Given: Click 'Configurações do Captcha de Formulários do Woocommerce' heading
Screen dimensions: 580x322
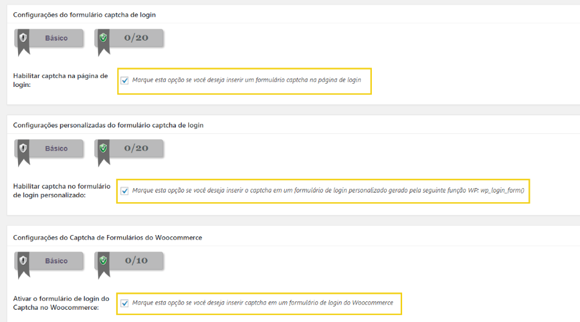Looking at the screenshot, I should click(x=107, y=238).
